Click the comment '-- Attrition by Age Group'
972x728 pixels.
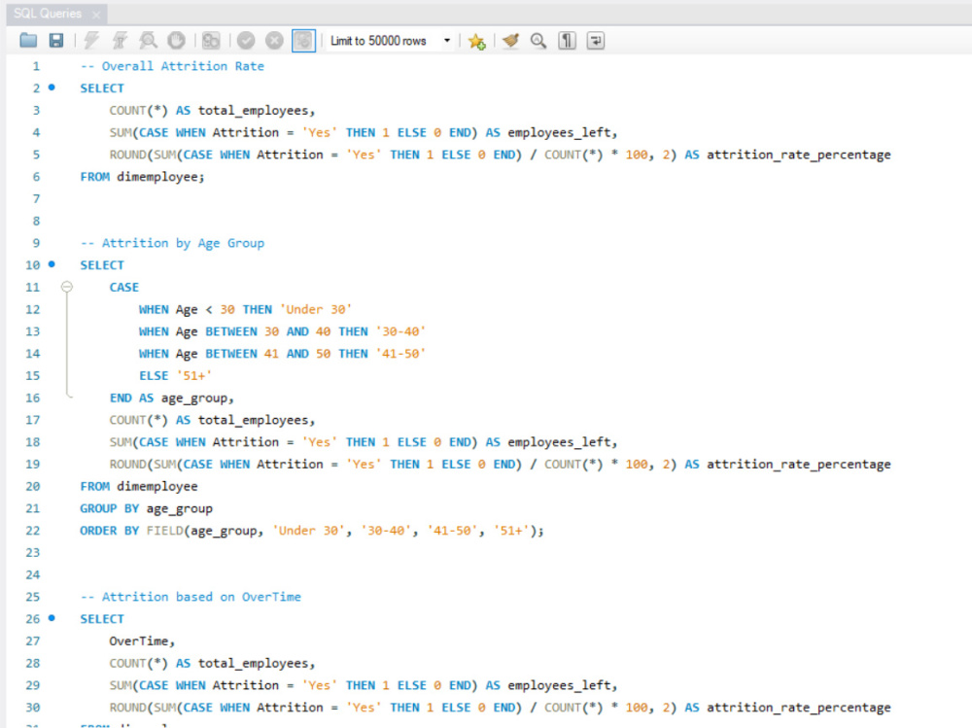pyautogui.click(x=172, y=243)
